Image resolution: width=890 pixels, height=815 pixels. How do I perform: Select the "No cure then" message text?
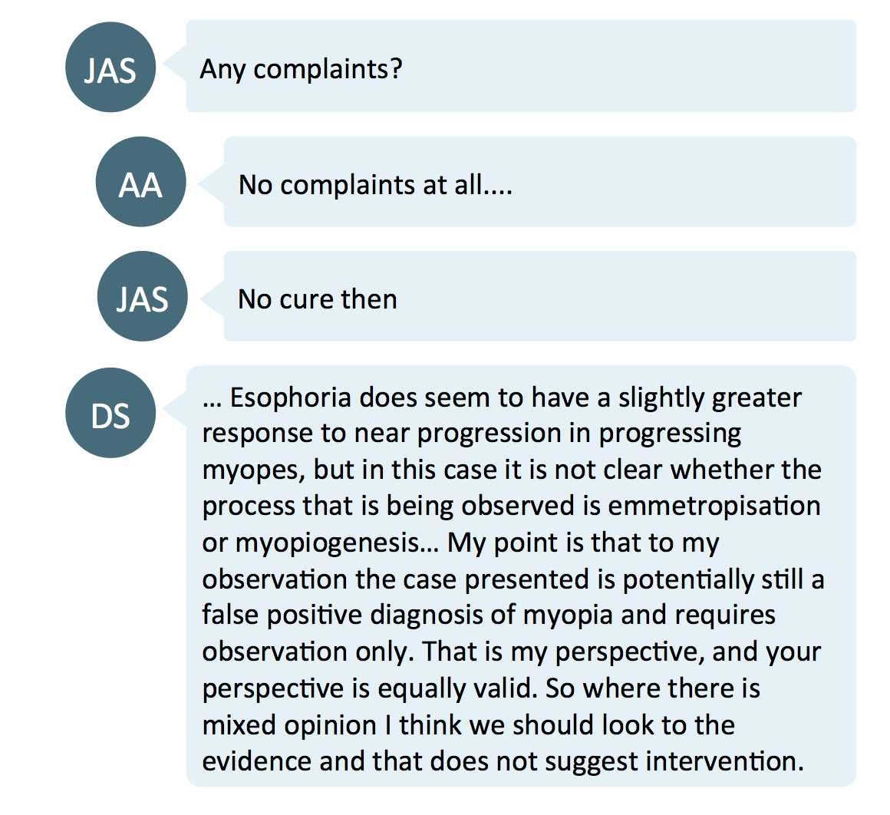318,299
